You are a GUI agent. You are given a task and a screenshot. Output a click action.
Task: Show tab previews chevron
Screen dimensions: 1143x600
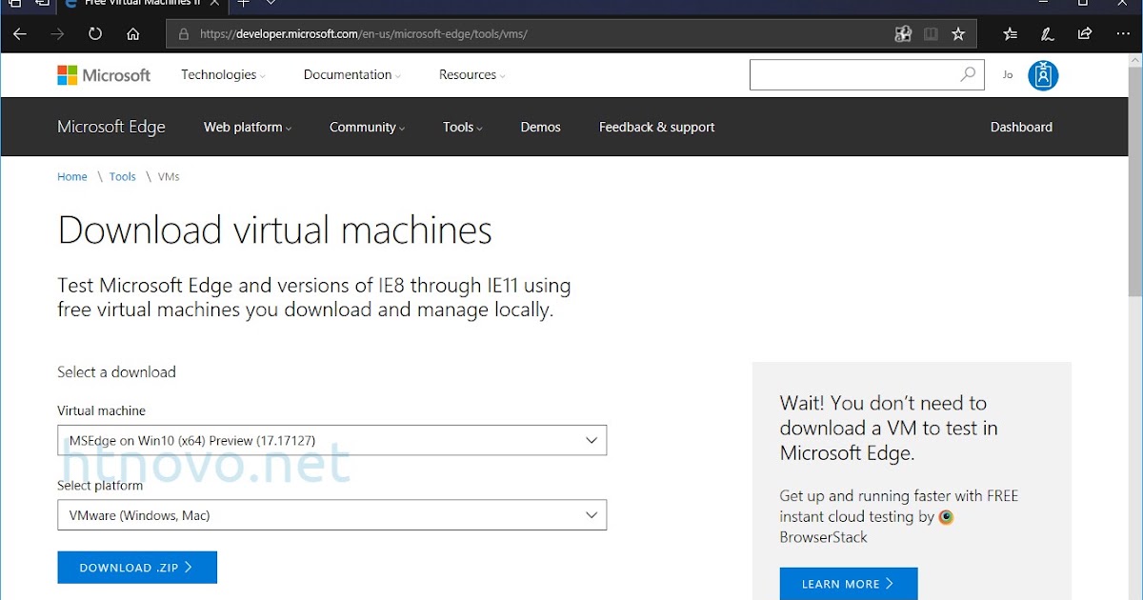coord(271,4)
